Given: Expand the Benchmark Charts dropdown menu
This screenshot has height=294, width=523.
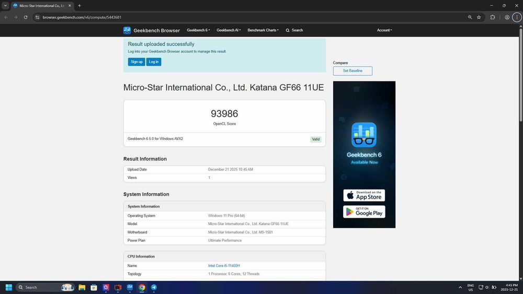Looking at the screenshot, I should (263, 30).
